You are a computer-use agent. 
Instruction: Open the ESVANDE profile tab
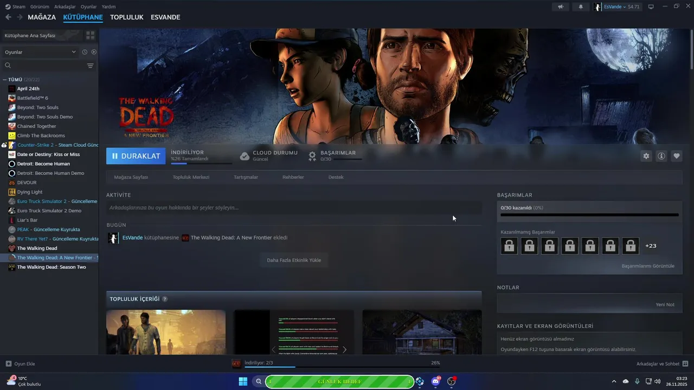165,17
